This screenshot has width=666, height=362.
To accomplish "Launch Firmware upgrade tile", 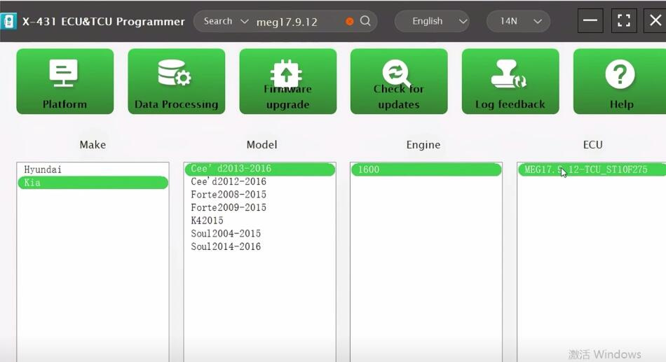I will (287, 81).
